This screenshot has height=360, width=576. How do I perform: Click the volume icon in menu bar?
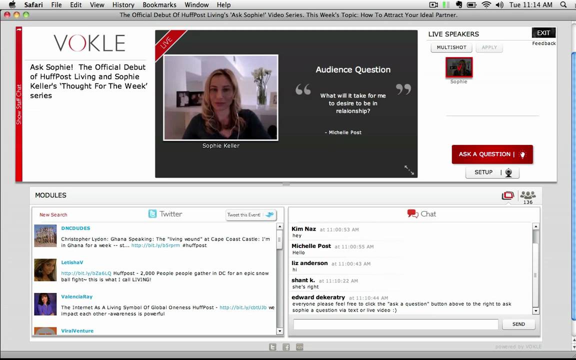(x=499, y=5)
